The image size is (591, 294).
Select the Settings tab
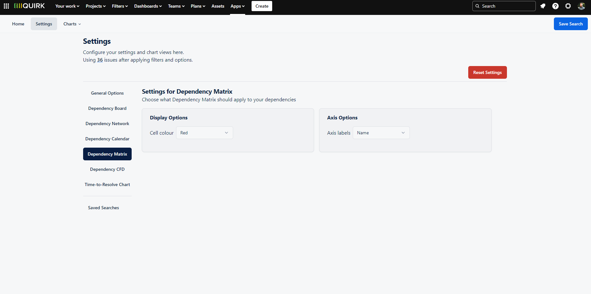(x=44, y=24)
